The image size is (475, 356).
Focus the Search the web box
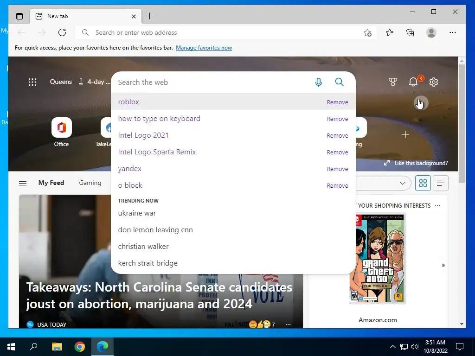[x=212, y=83]
